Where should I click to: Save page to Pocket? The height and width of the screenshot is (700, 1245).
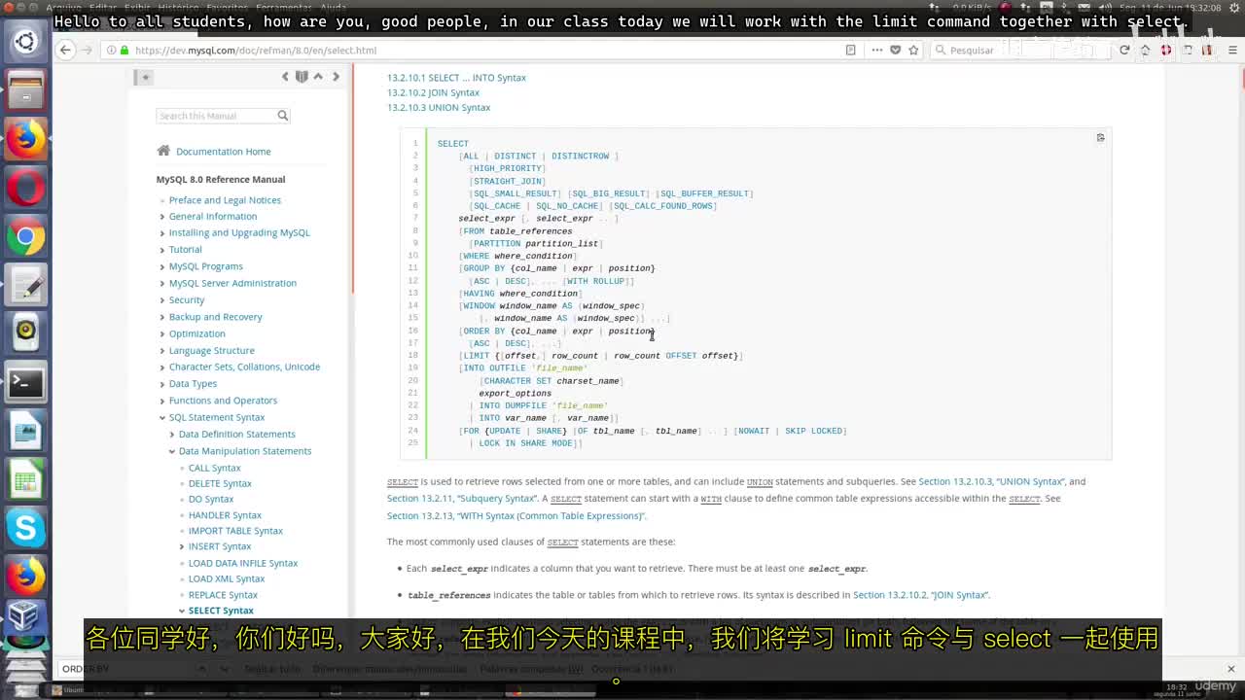(x=895, y=51)
